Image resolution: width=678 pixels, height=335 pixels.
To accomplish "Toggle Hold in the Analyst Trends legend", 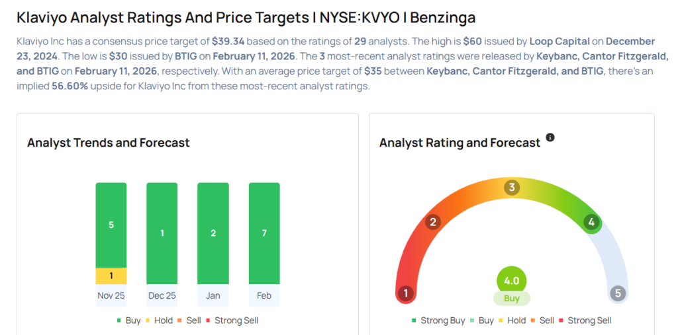I will [158, 320].
